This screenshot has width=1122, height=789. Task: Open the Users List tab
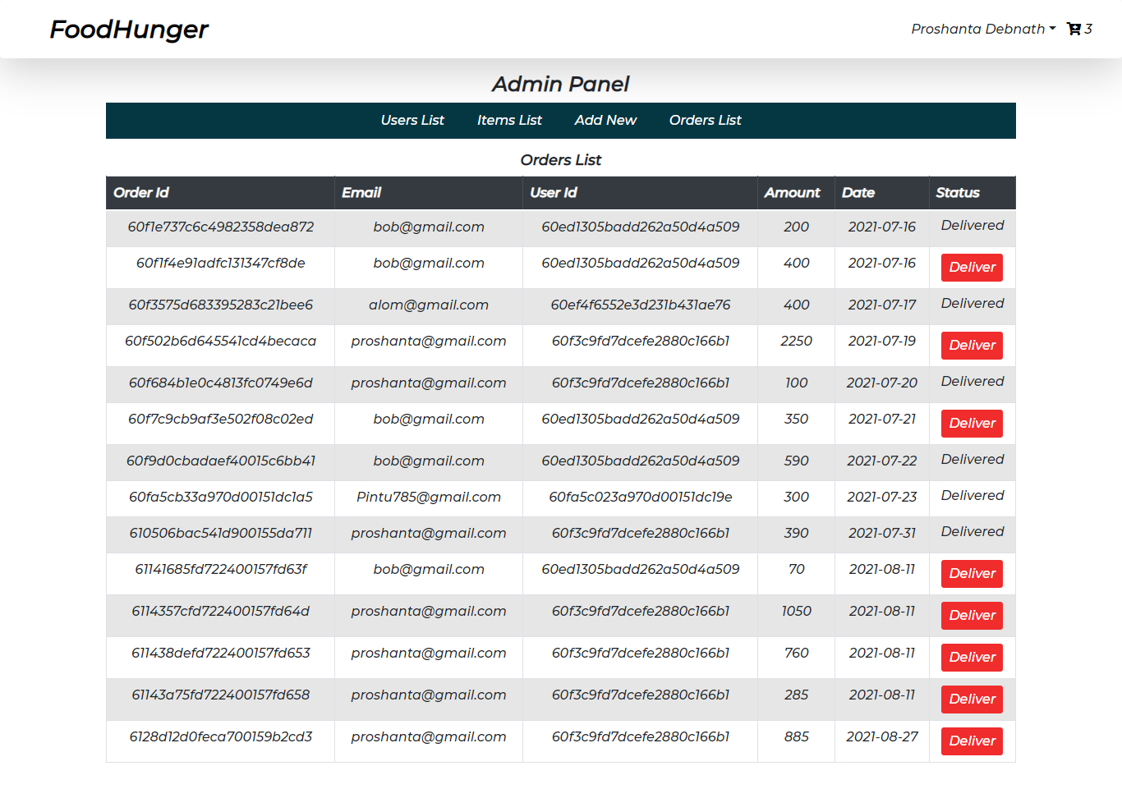click(x=412, y=120)
